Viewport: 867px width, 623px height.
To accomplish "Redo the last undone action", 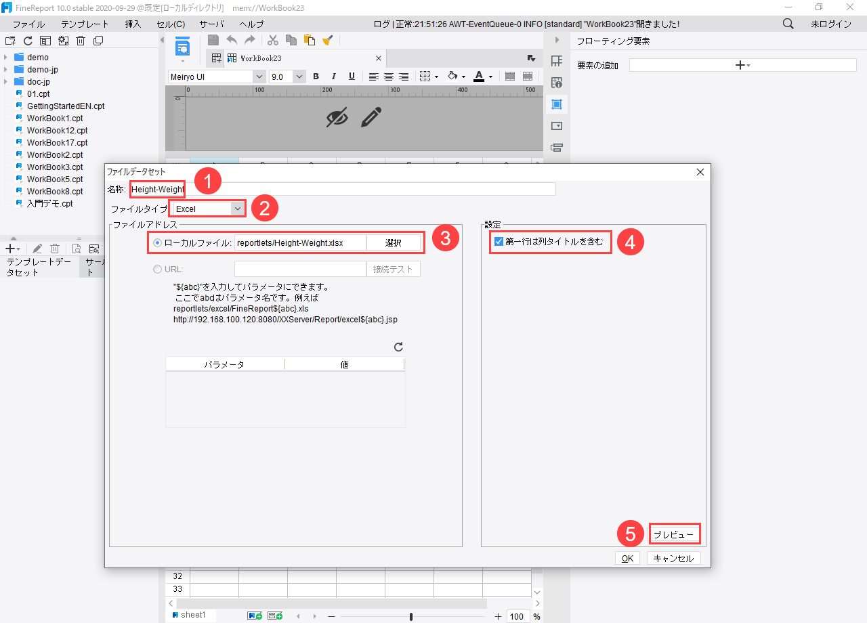I will coord(250,40).
